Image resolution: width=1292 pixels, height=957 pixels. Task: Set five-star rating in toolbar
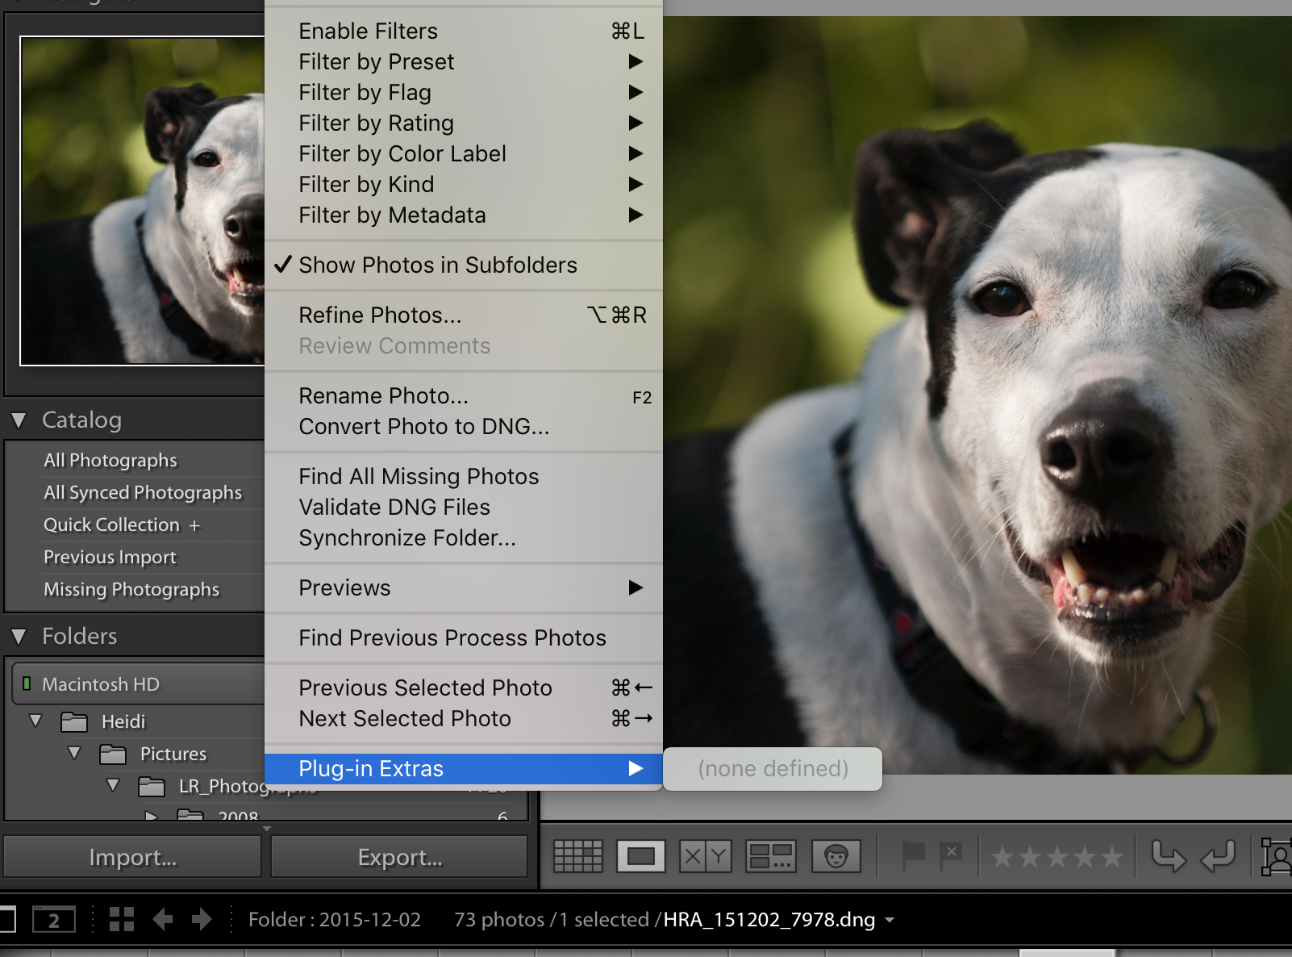1112,857
